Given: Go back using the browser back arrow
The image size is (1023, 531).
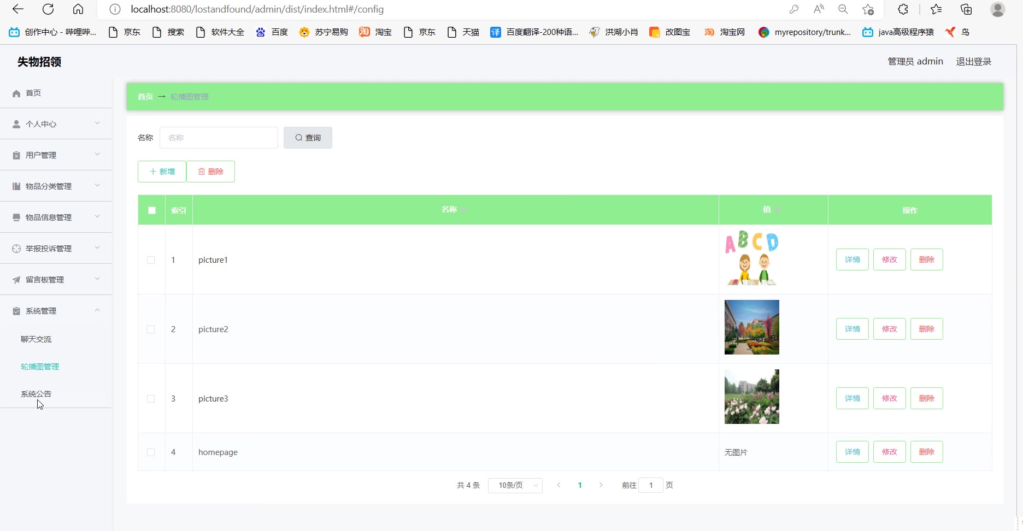Looking at the screenshot, I should tap(18, 9).
